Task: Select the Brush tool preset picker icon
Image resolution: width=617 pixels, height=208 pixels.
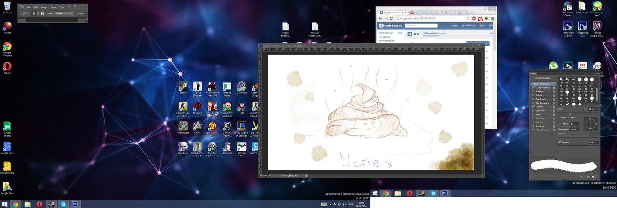Action: (x=24, y=13)
